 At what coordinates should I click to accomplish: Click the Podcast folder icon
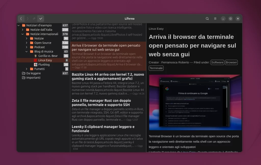(x=32, y=47)
